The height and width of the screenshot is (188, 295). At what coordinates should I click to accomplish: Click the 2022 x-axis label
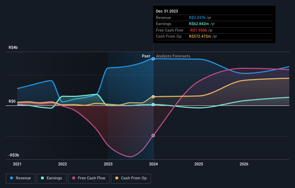[x=63, y=164]
